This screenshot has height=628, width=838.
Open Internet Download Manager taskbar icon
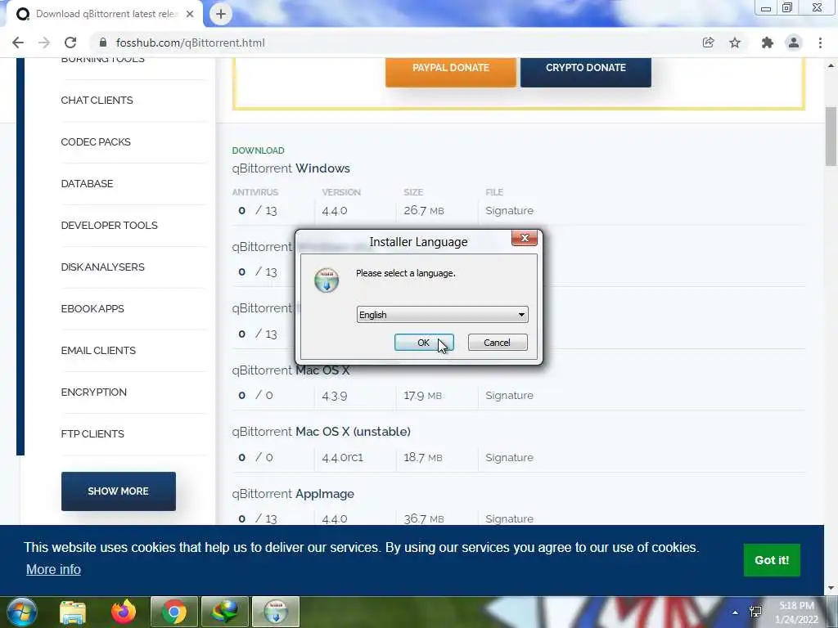(224, 612)
